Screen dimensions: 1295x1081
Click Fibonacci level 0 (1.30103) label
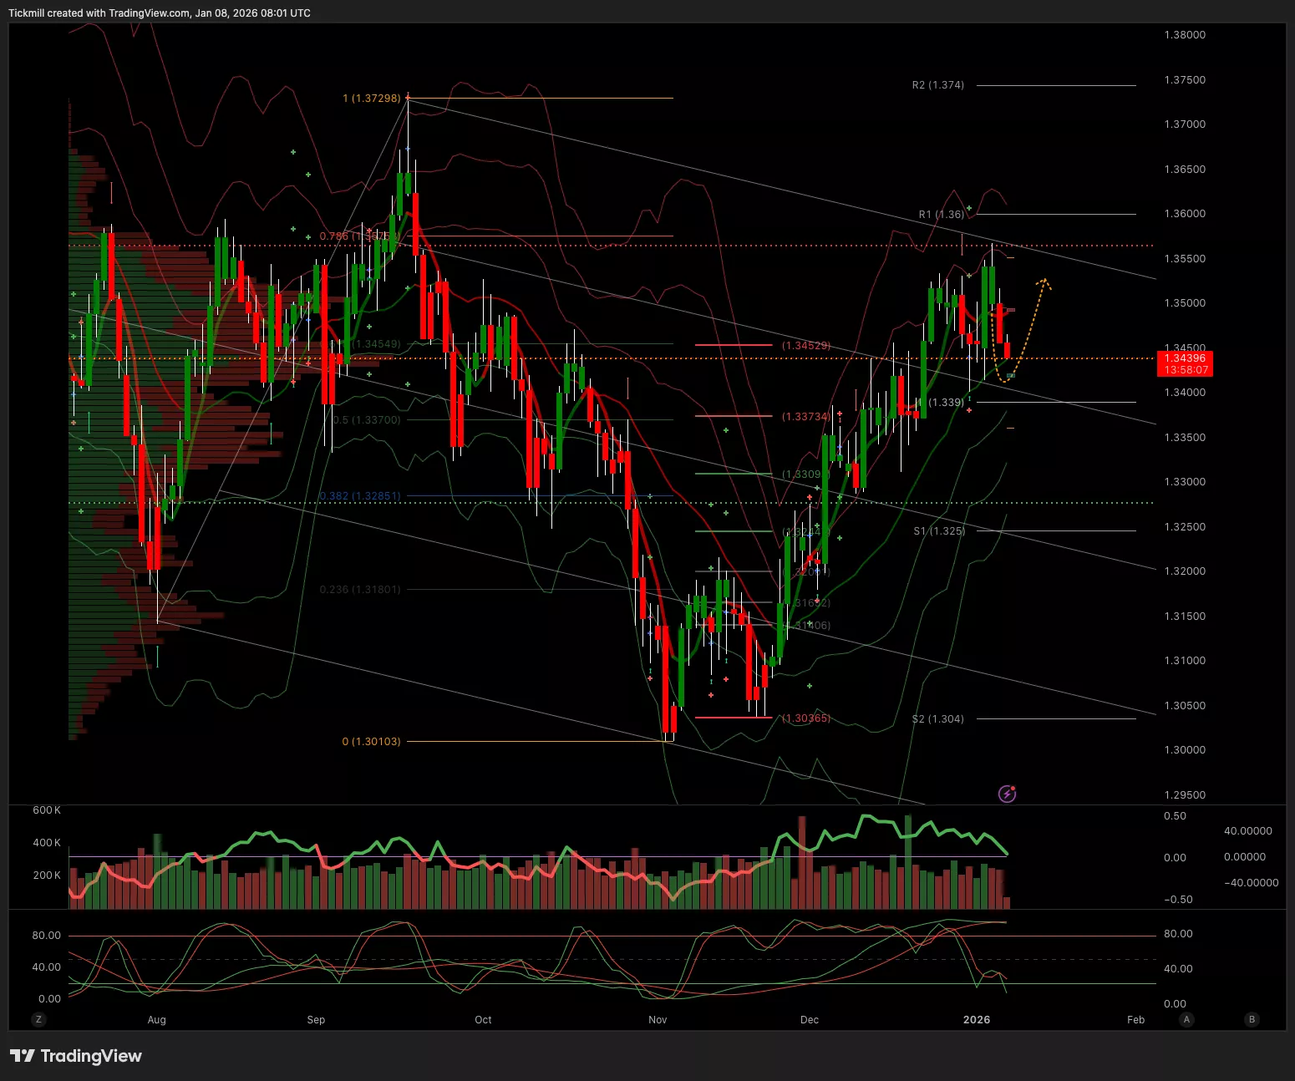click(x=371, y=742)
